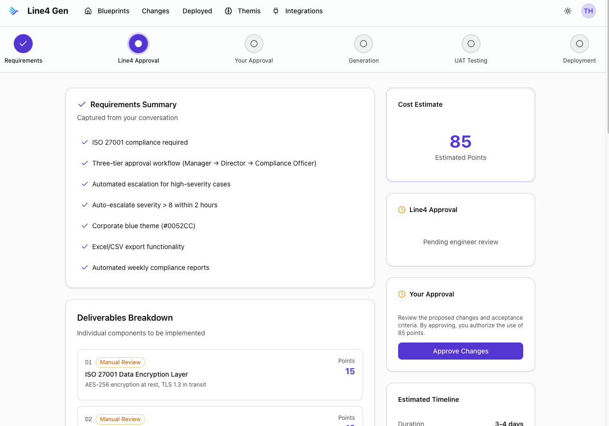Screen dimensions: 609x426
Task: Select the completed Requirements step circle
Action: tap(23, 44)
